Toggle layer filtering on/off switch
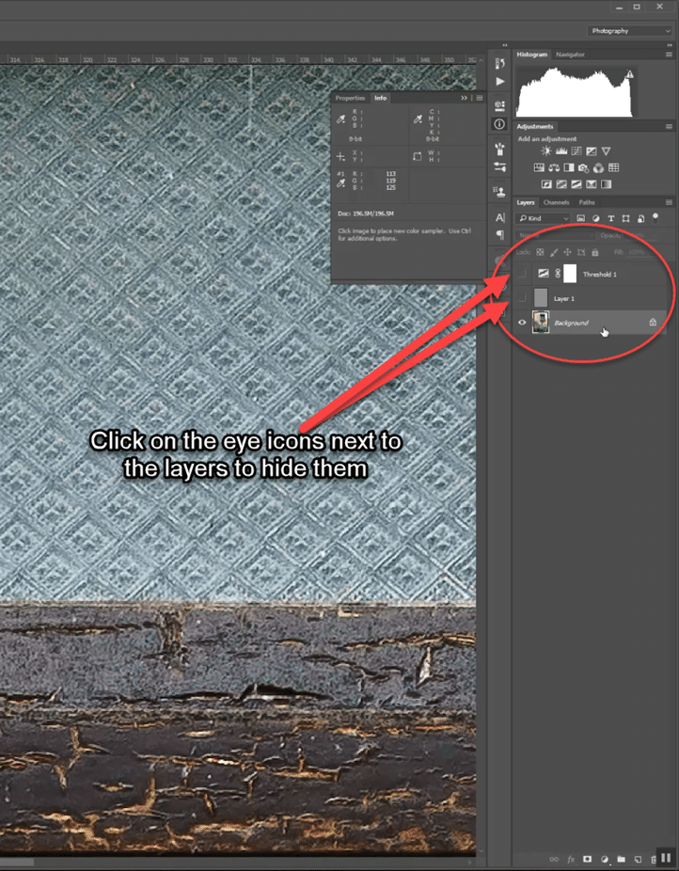 655,217
